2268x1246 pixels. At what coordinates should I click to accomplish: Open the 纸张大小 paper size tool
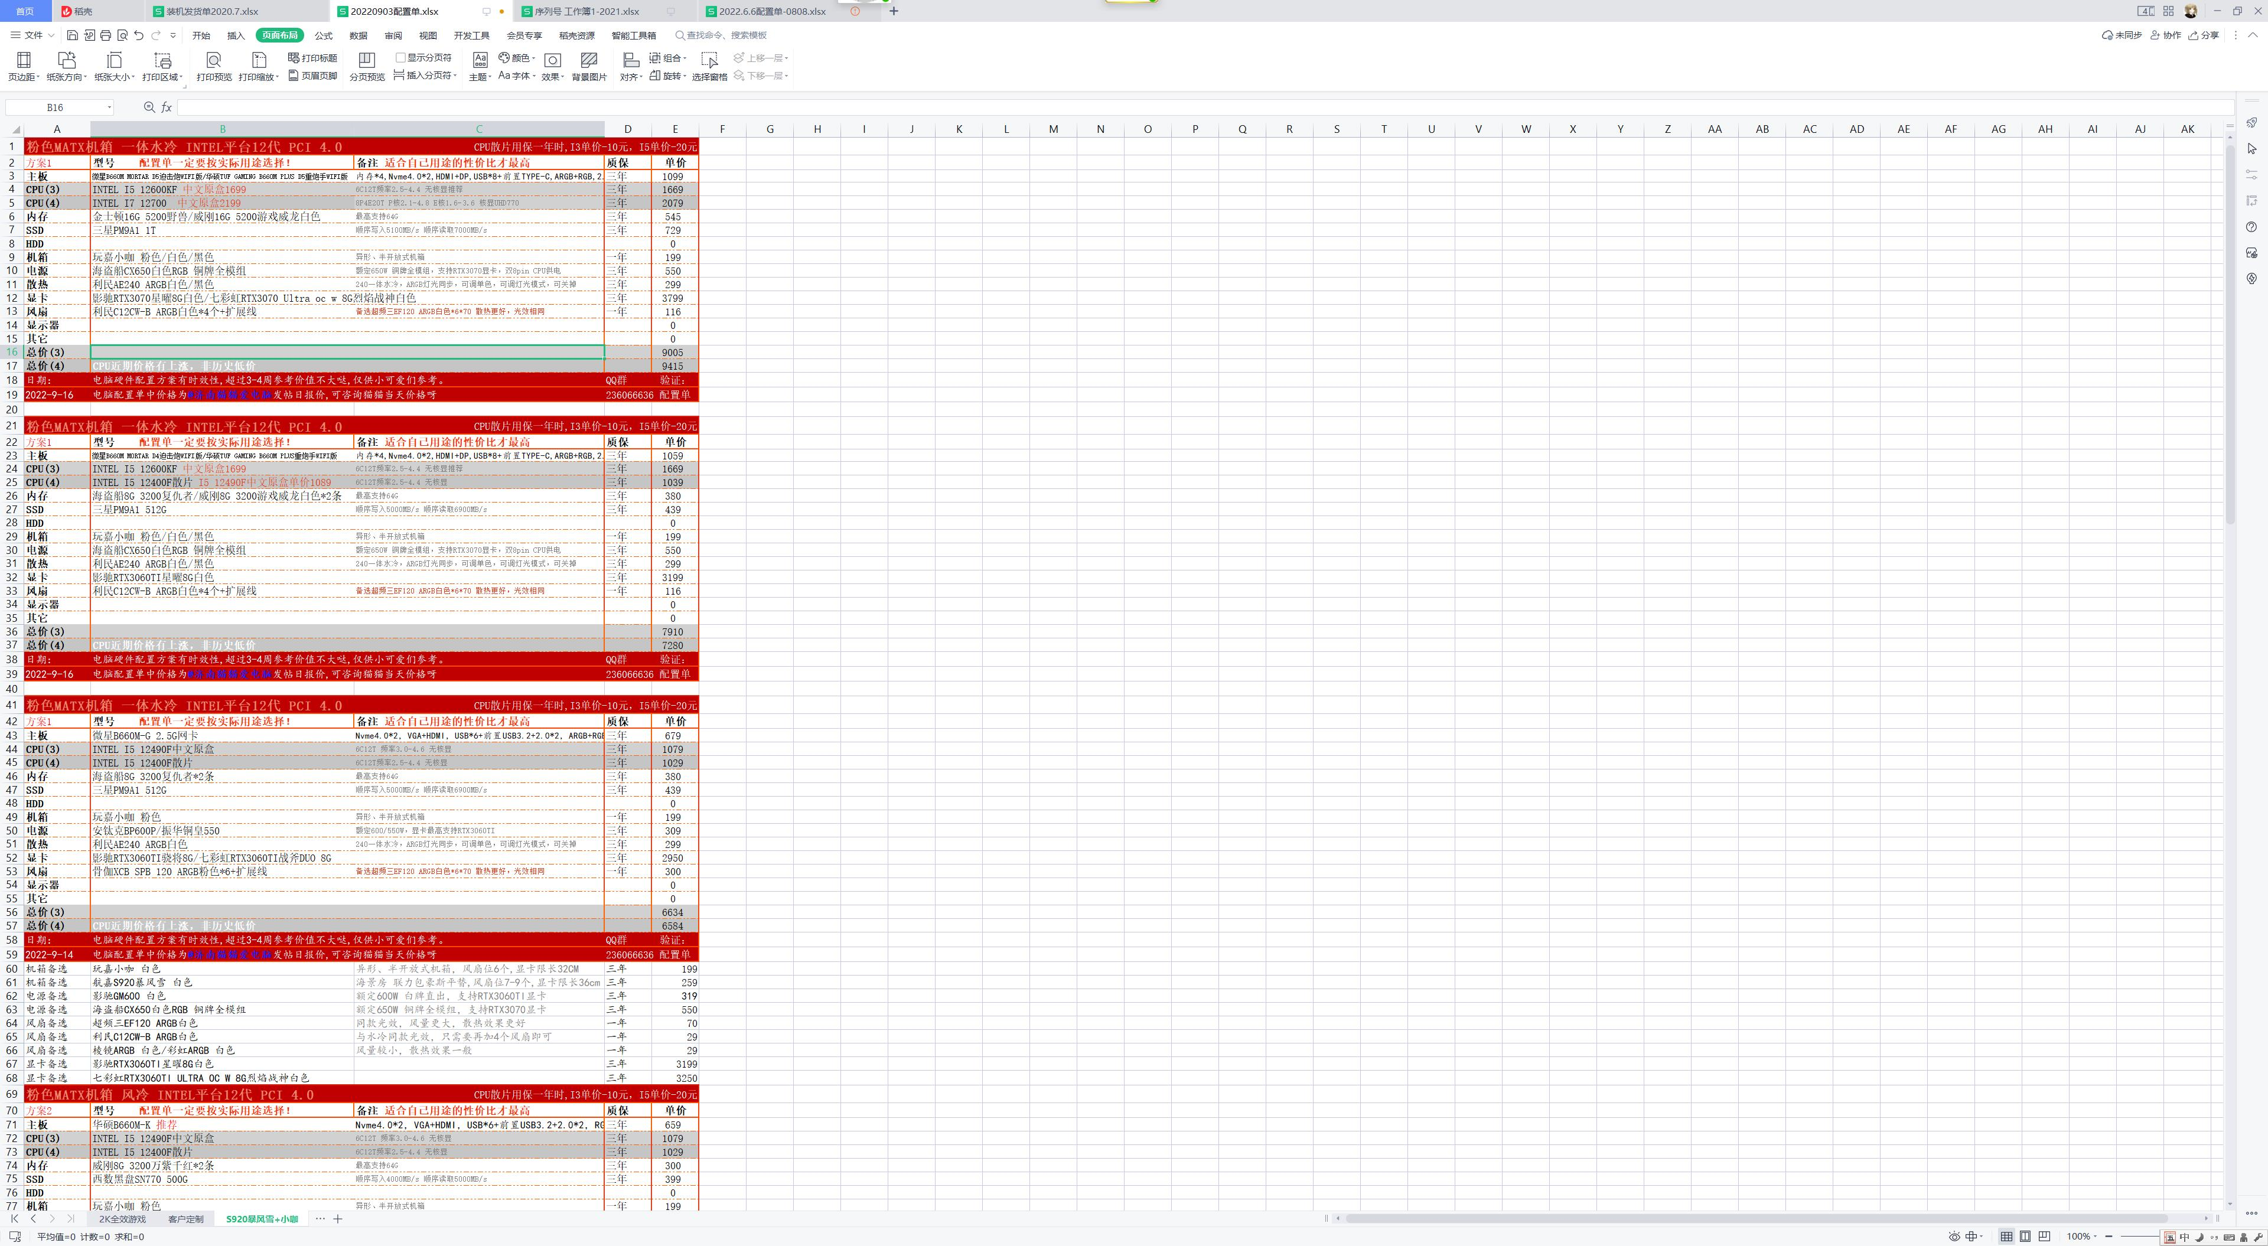click(115, 67)
